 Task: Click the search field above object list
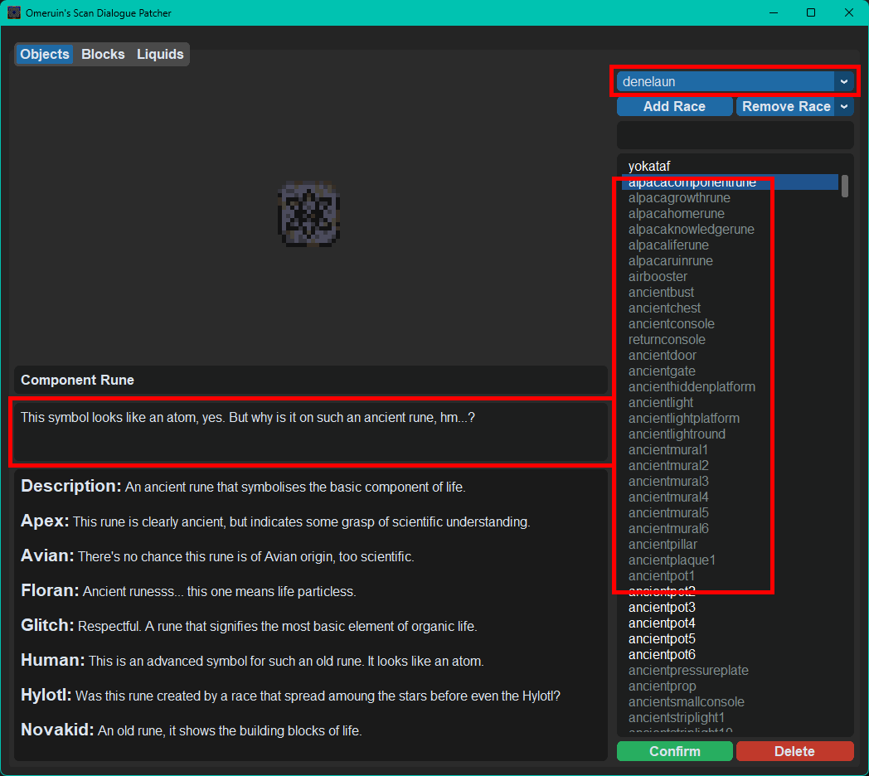point(735,134)
